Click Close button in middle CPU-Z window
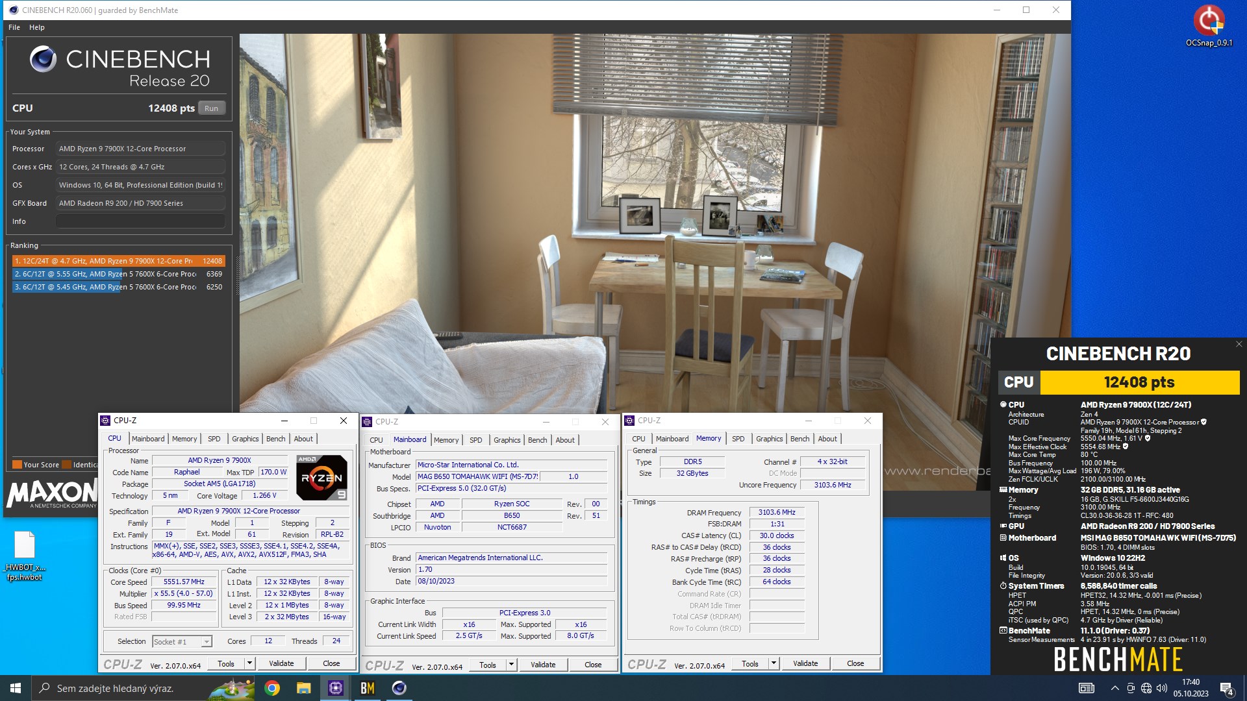The image size is (1247, 701). click(593, 665)
